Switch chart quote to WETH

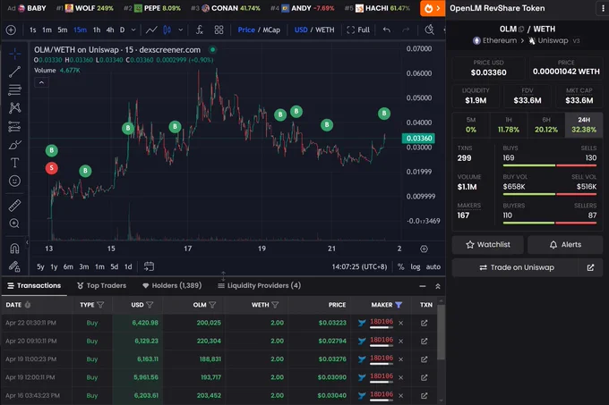click(x=325, y=30)
